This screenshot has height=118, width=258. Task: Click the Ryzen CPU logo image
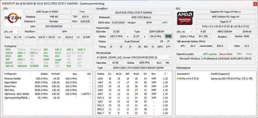[x=13, y=18]
